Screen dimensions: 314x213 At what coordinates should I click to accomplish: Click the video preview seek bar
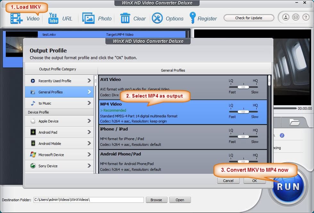click(x=285, y=108)
